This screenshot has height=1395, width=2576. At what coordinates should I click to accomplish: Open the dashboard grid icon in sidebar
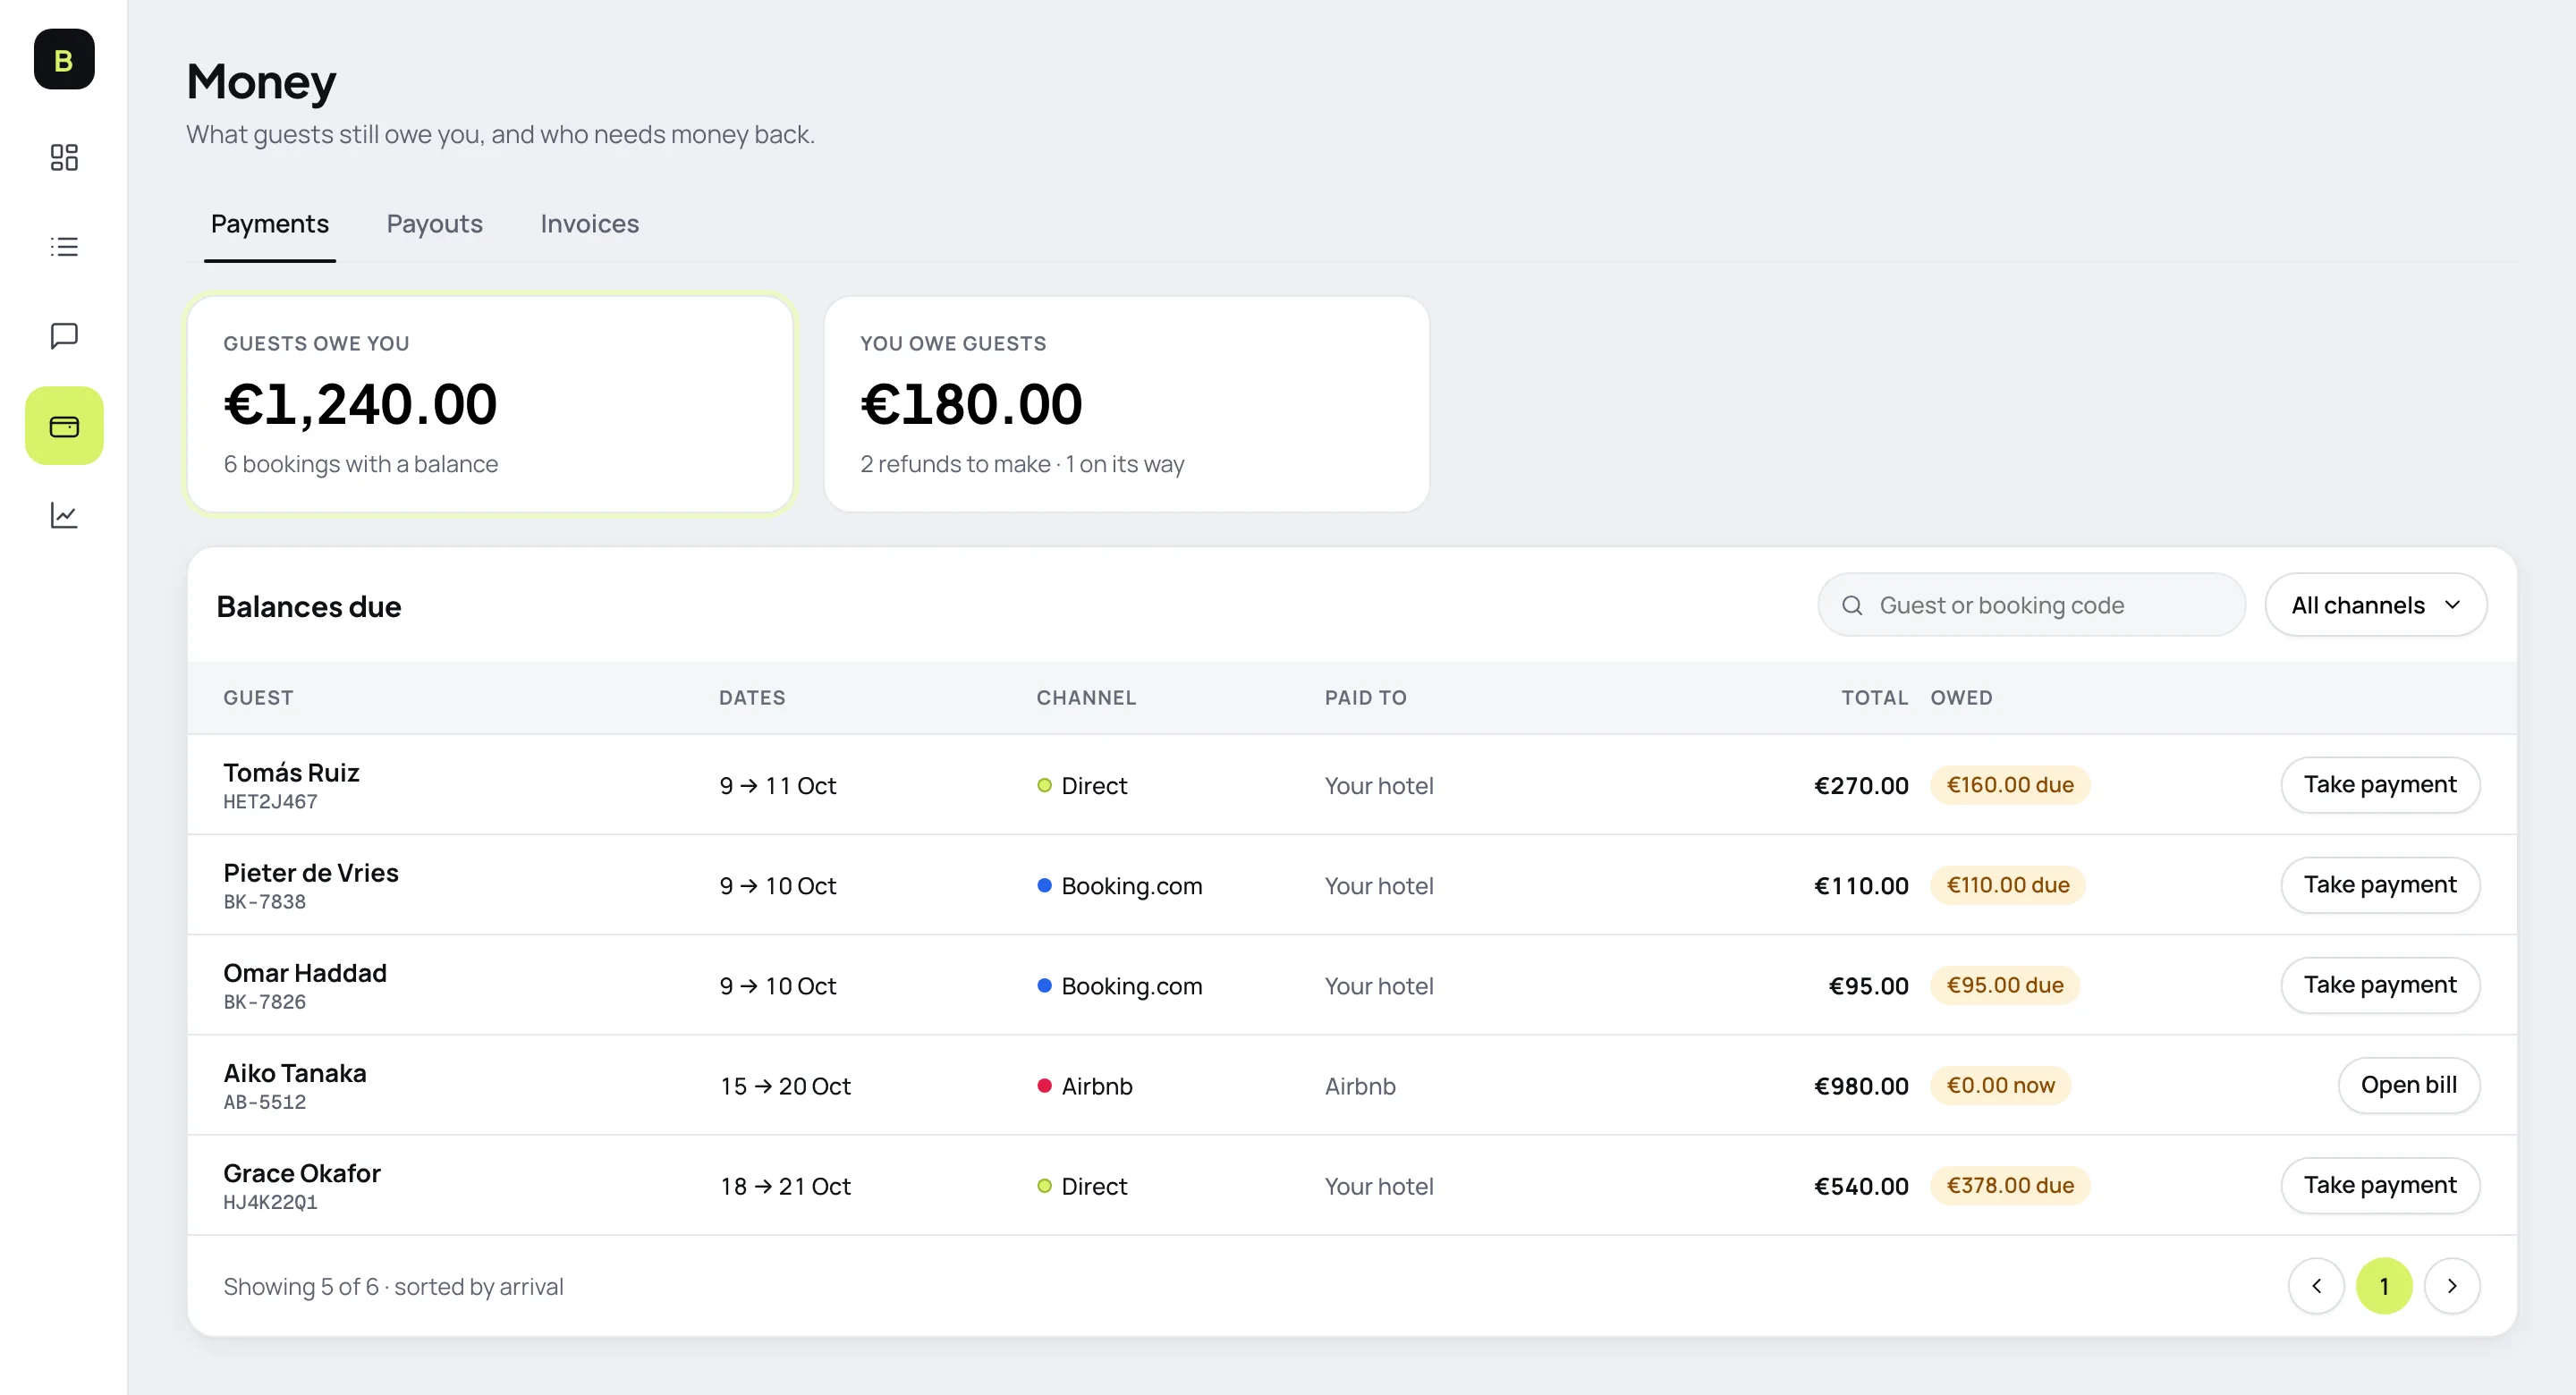click(64, 157)
